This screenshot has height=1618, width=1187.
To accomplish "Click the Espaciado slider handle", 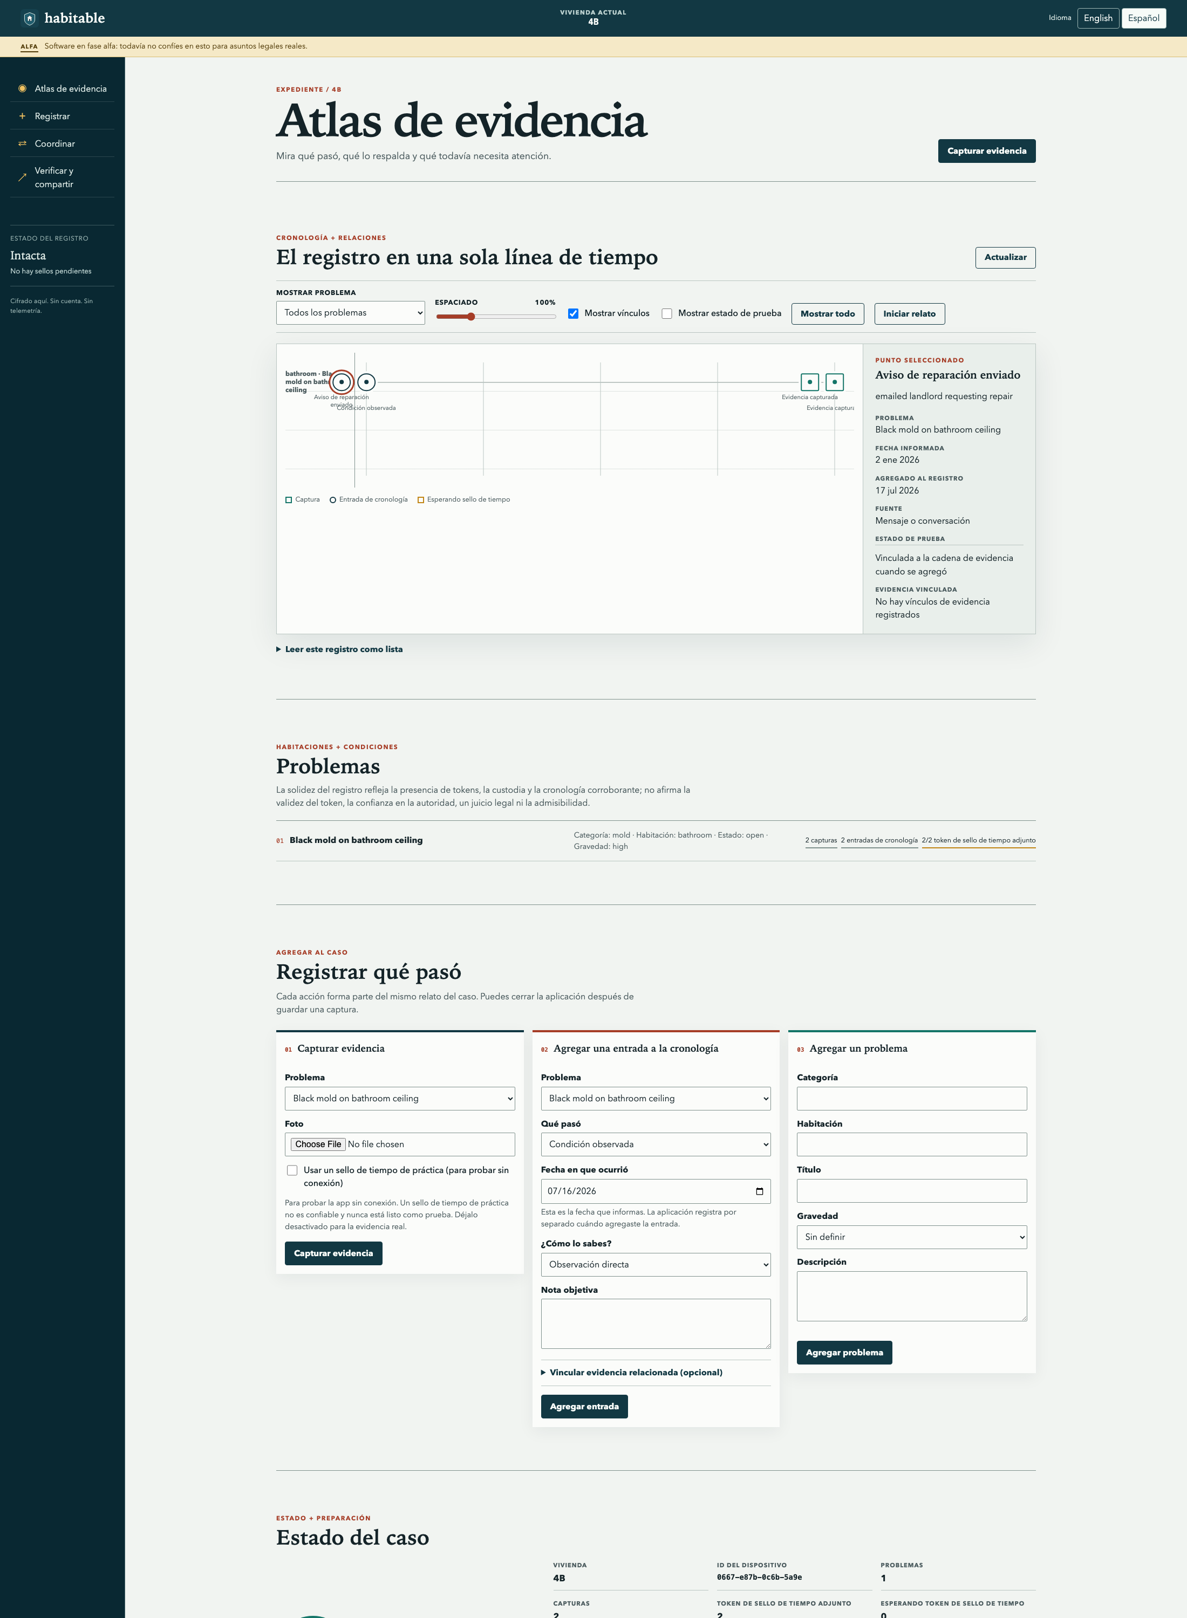I will pos(472,317).
